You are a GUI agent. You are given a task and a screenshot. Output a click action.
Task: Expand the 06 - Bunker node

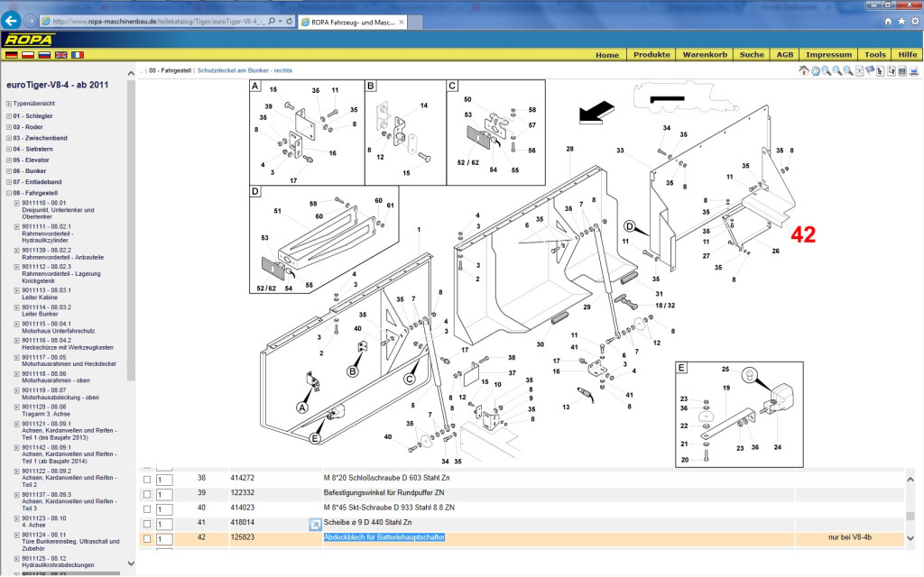click(x=9, y=171)
